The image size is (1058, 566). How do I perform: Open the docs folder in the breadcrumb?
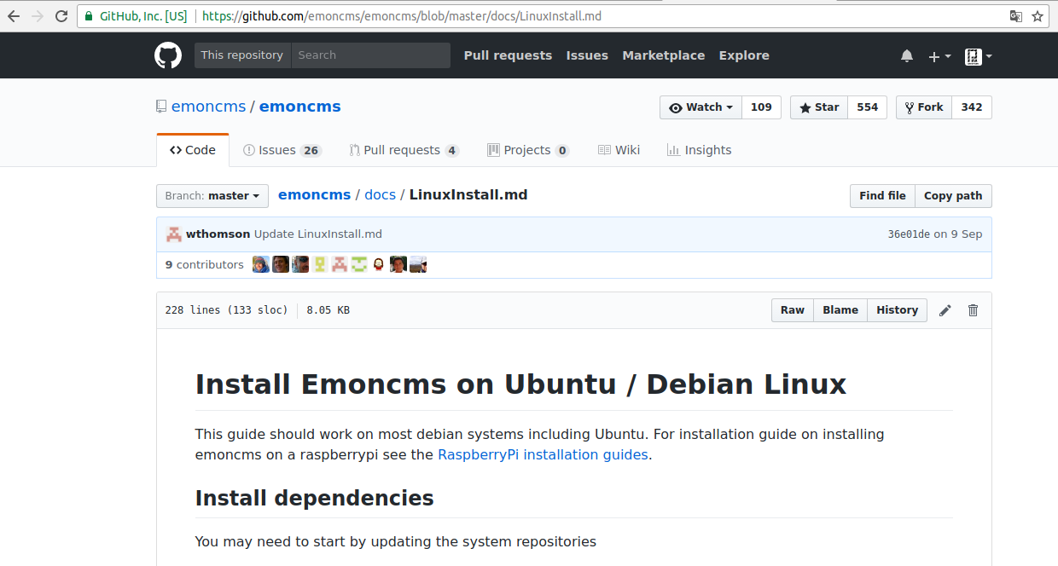point(381,195)
